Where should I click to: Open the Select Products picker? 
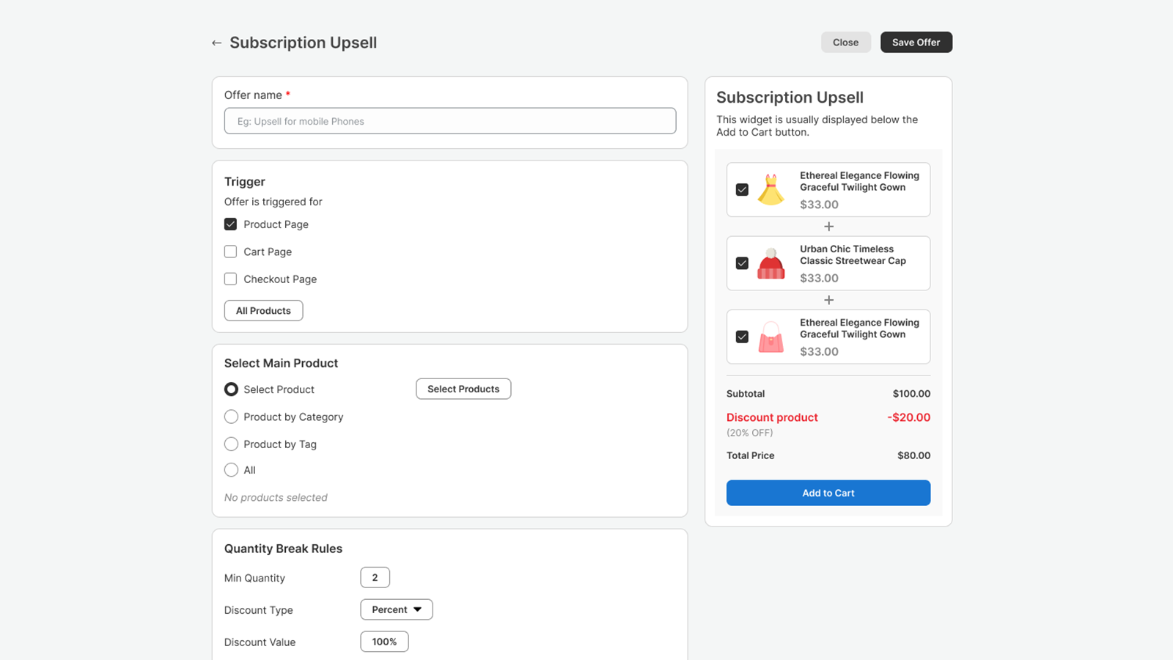click(x=463, y=389)
